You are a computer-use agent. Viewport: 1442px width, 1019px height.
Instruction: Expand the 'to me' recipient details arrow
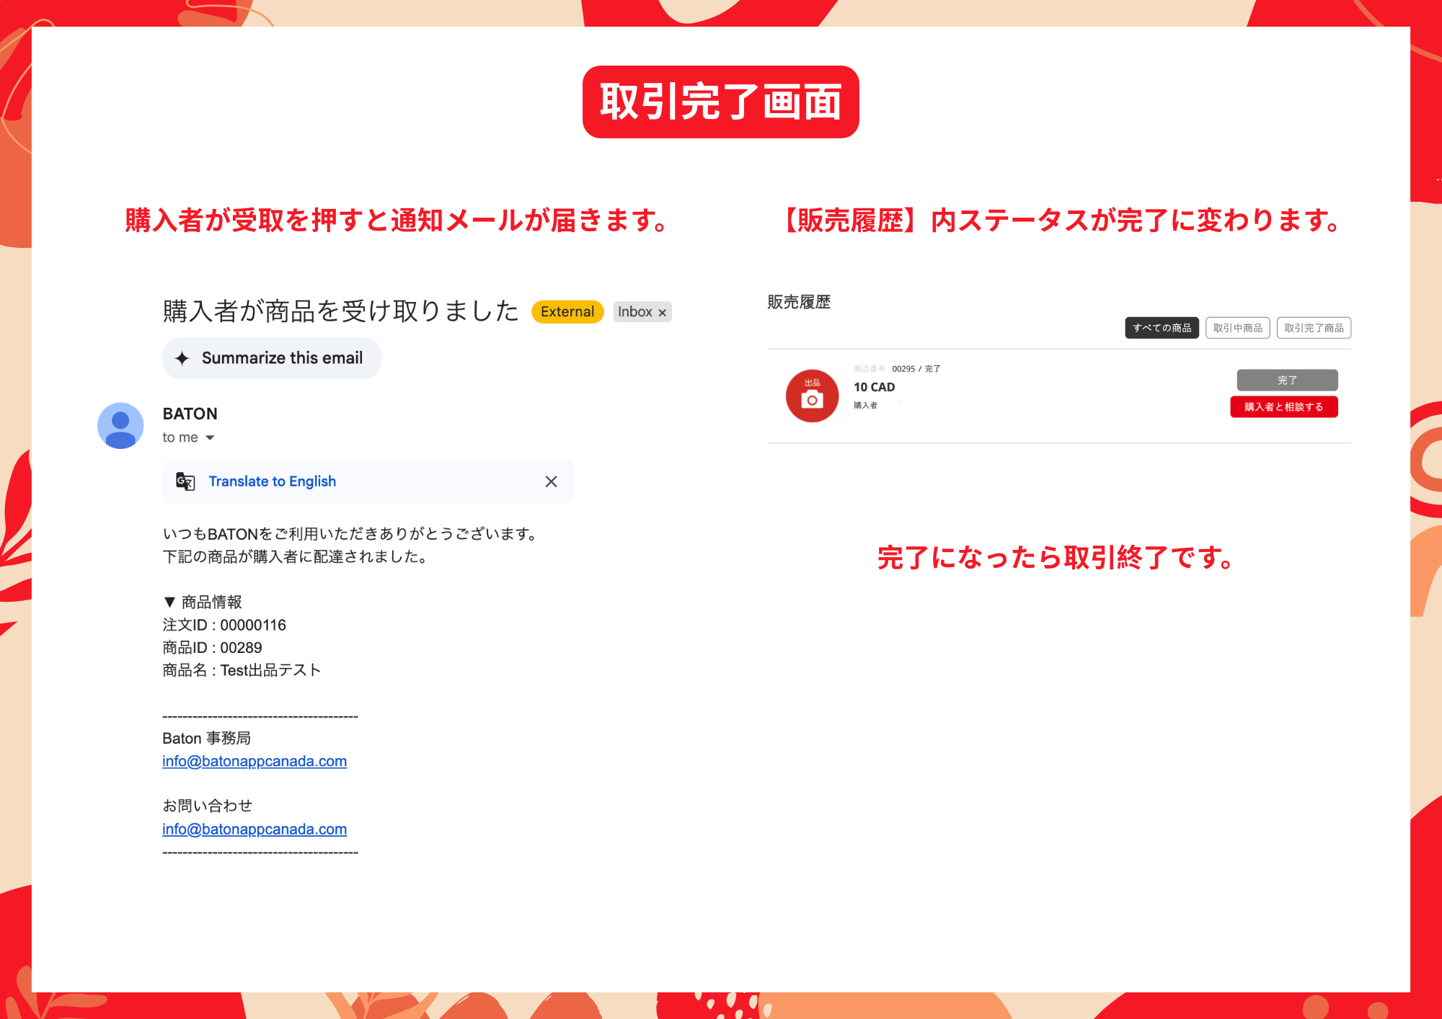tap(210, 437)
